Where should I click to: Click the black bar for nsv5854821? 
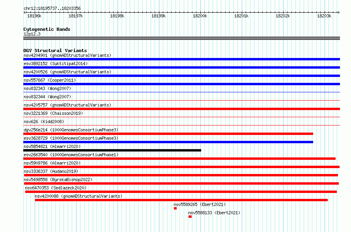tap(112, 150)
